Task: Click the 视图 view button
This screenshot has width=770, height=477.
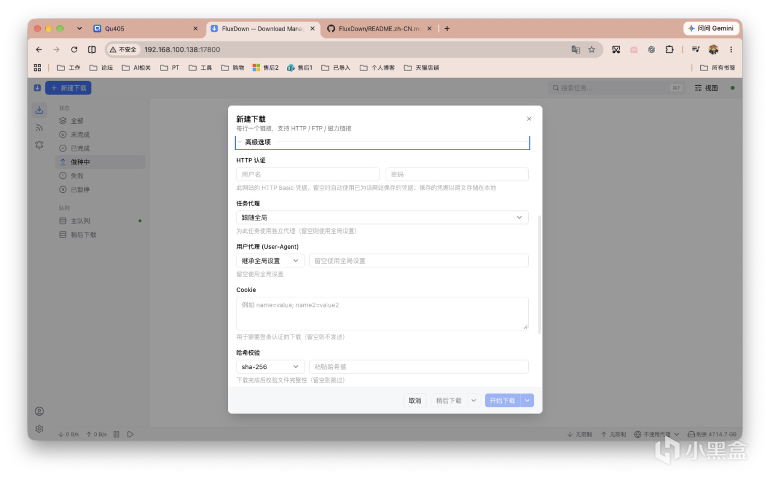Action: coord(706,88)
